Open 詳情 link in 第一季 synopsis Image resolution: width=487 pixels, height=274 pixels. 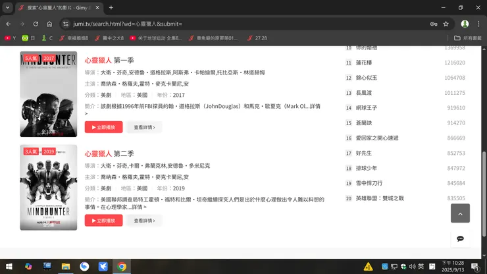[315, 106]
